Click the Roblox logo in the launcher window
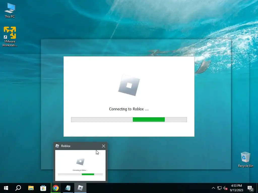 click(x=129, y=85)
